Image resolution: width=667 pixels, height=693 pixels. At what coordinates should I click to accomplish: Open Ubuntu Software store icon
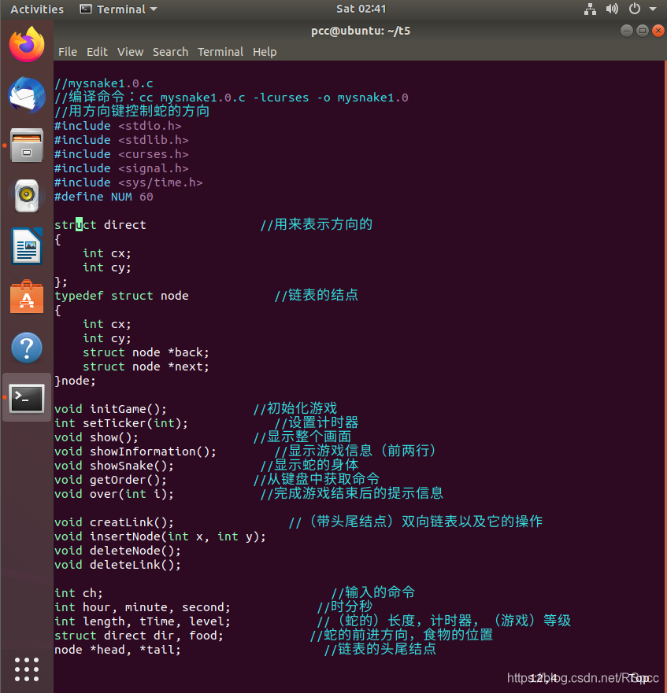tap(27, 297)
